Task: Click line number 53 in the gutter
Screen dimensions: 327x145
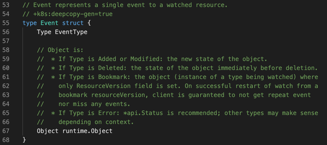Action: click(x=5, y=5)
